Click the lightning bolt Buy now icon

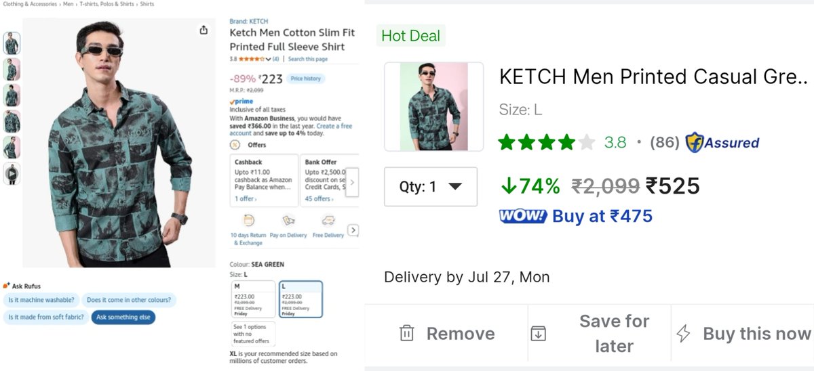coord(684,333)
